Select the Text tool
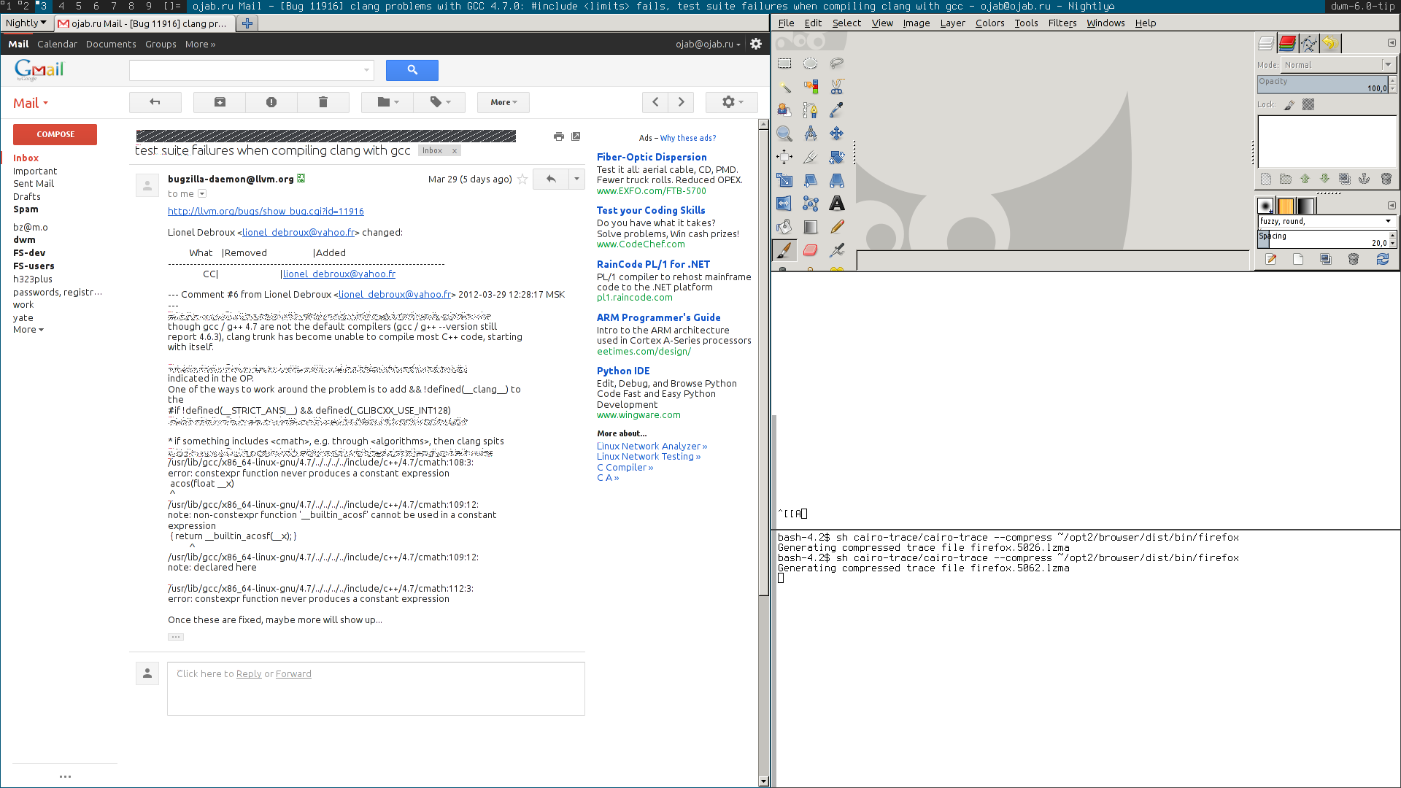Screen dimensions: 1401x788 (836, 204)
